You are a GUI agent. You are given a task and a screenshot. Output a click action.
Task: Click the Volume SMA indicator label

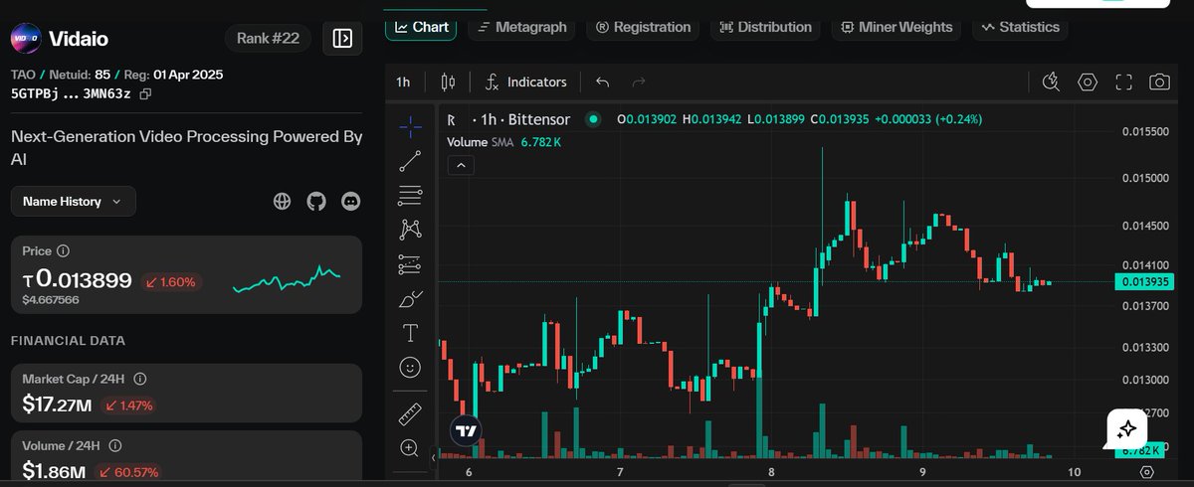pos(482,142)
